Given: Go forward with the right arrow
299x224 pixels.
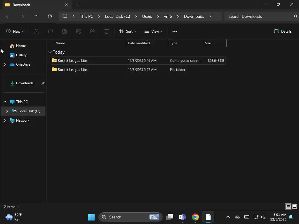Looking at the screenshot, I should pyautogui.click(x=22, y=16).
